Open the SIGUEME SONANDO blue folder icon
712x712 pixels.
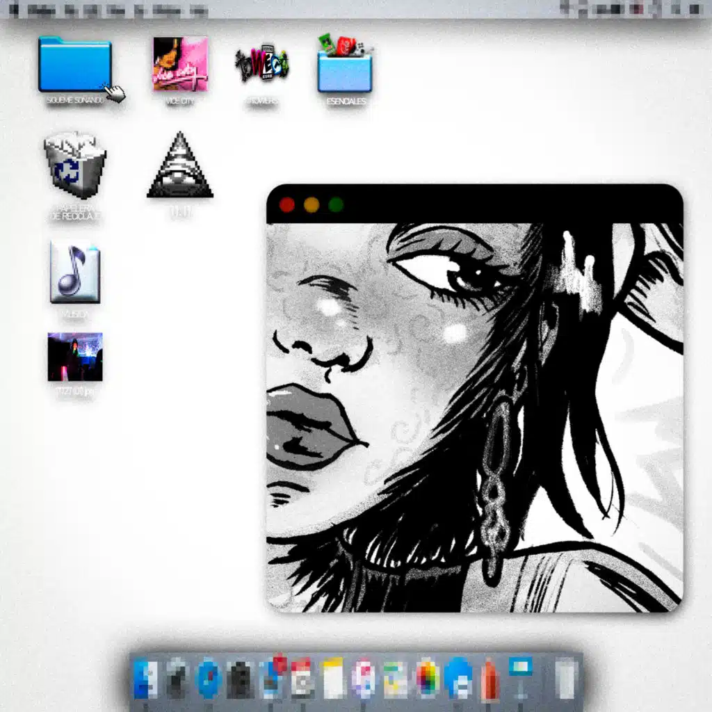pos(75,64)
